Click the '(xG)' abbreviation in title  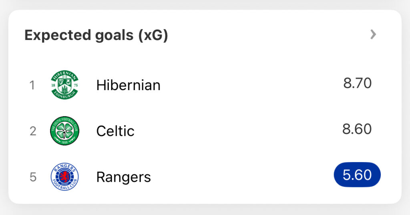click(153, 36)
